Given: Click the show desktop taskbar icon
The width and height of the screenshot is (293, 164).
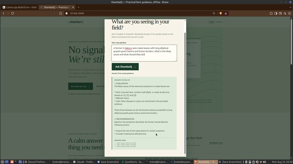Looking at the screenshot, I should pos(7,162).
